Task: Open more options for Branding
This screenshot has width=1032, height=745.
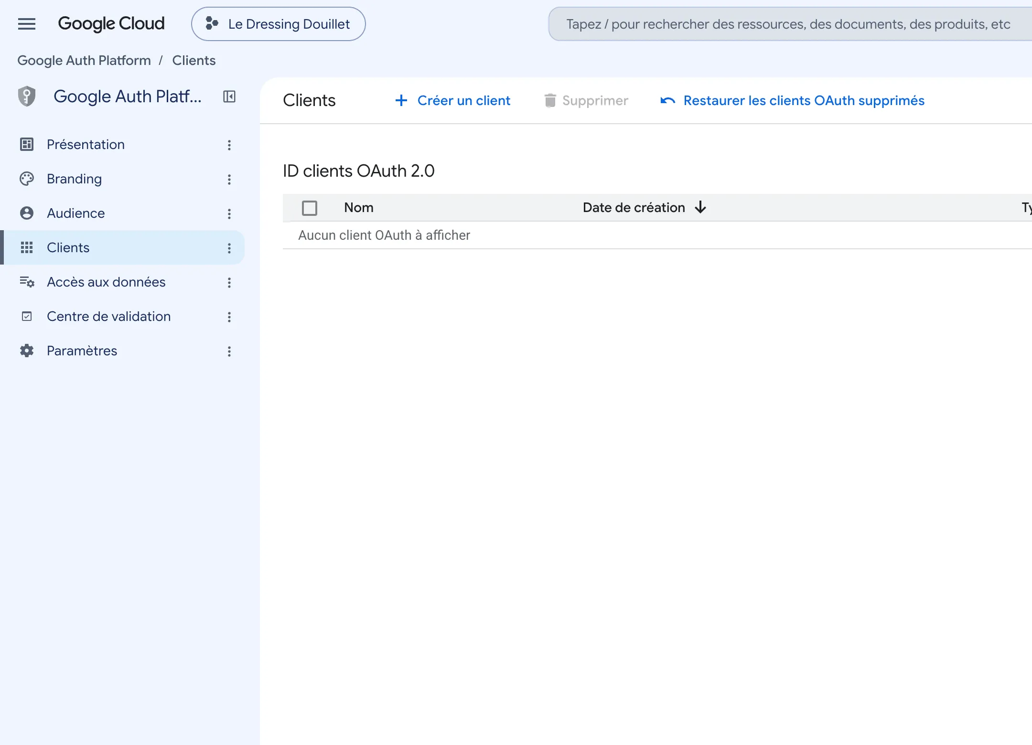Action: 229,180
